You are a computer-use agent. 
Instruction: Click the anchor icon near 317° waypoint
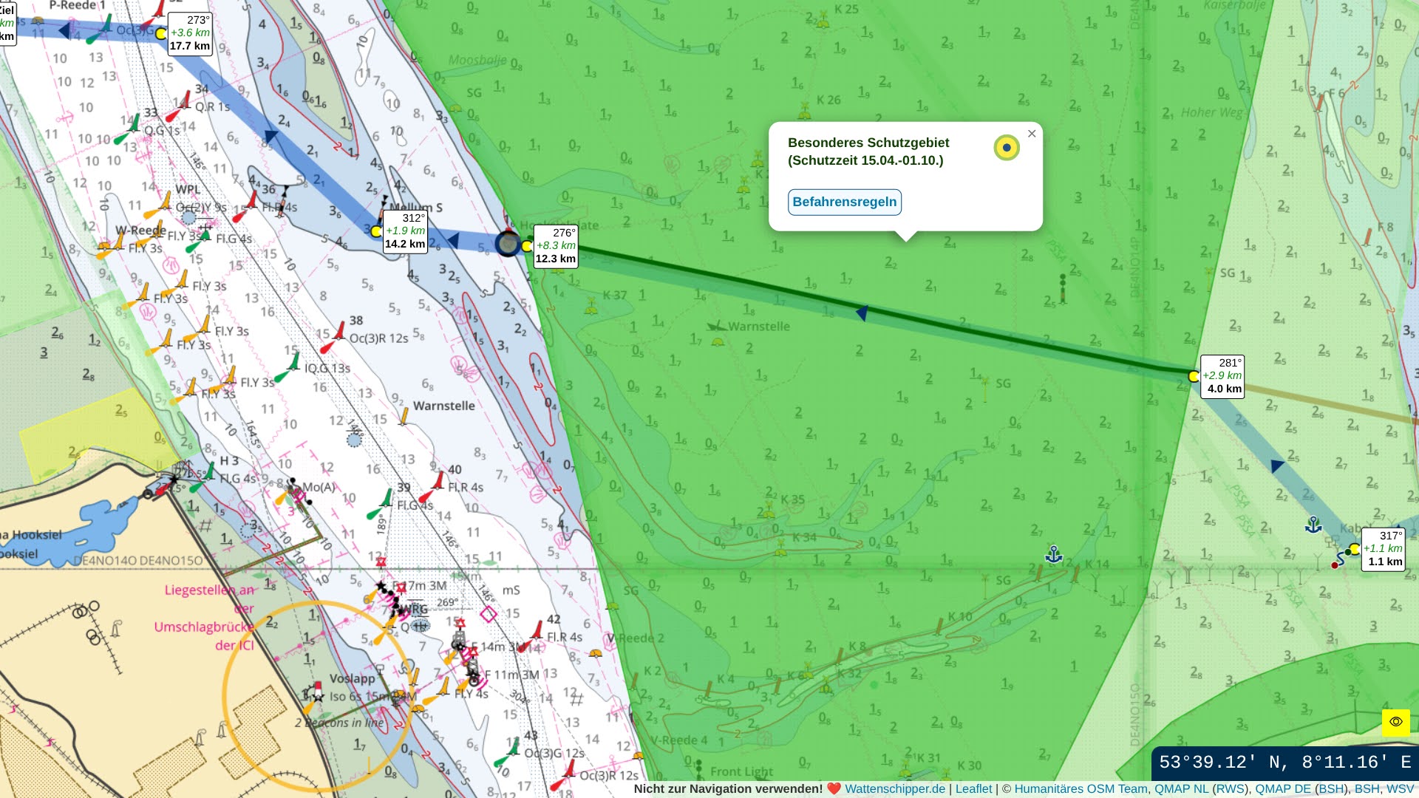click(x=1313, y=525)
